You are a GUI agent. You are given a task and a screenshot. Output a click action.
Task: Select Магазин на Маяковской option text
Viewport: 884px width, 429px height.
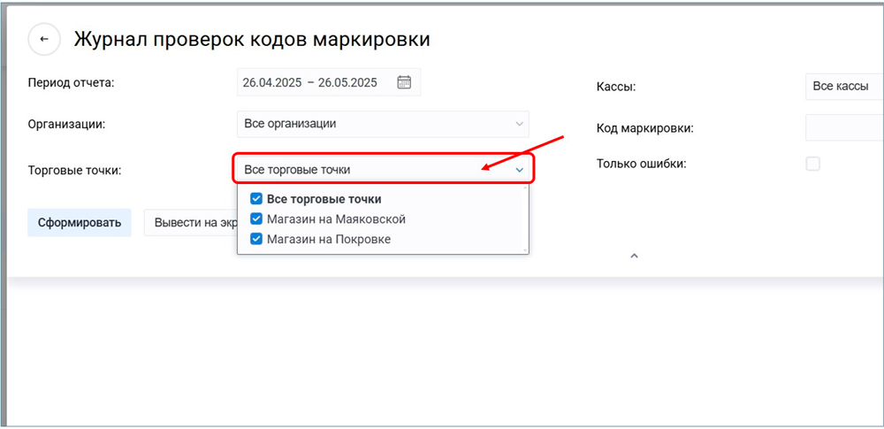336,218
